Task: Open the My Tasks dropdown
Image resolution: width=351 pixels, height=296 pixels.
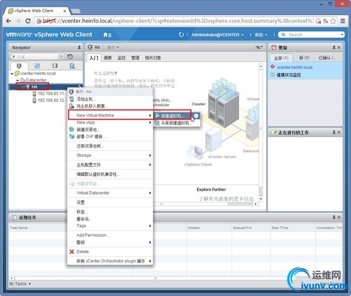Action: coord(20,284)
